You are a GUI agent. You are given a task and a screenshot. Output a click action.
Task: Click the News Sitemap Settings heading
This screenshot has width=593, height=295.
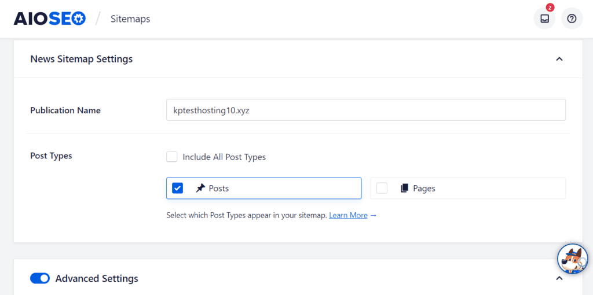click(81, 59)
